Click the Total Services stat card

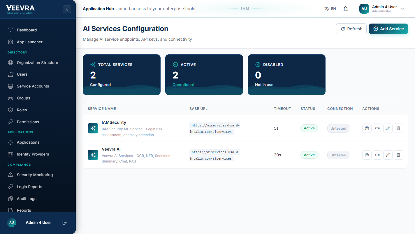coord(122,75)
